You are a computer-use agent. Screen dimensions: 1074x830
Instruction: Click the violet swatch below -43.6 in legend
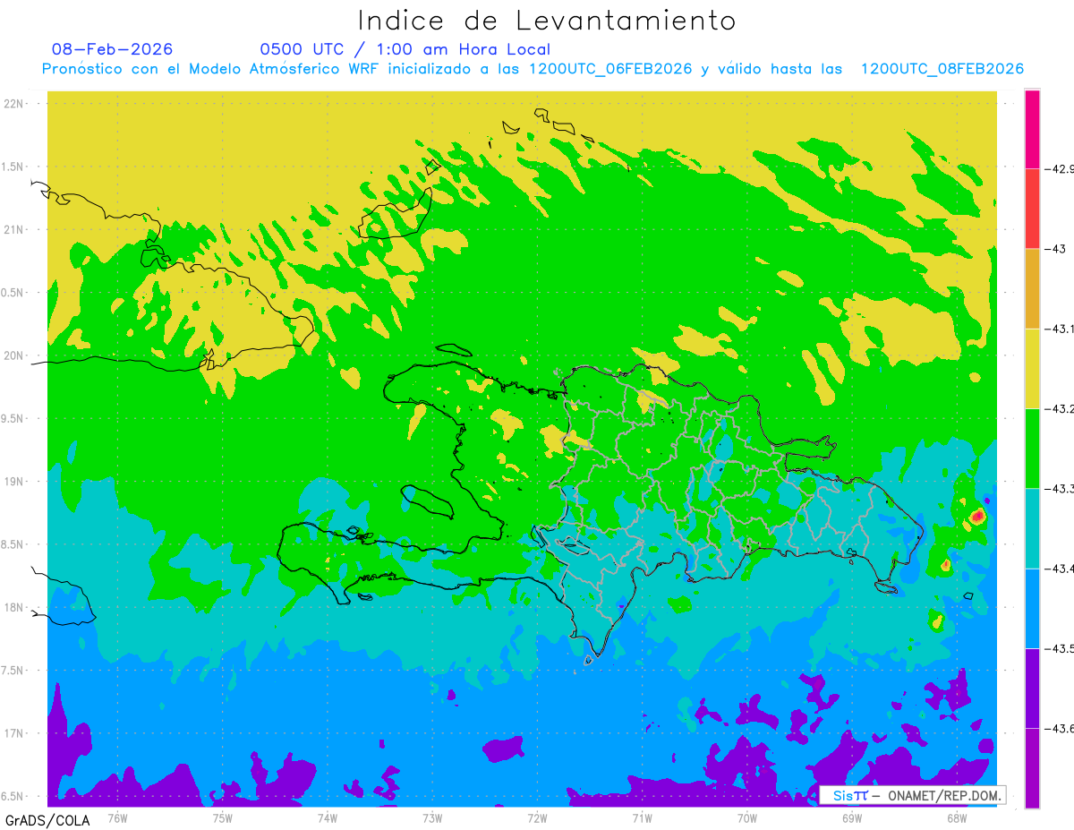click(1032, 767)
